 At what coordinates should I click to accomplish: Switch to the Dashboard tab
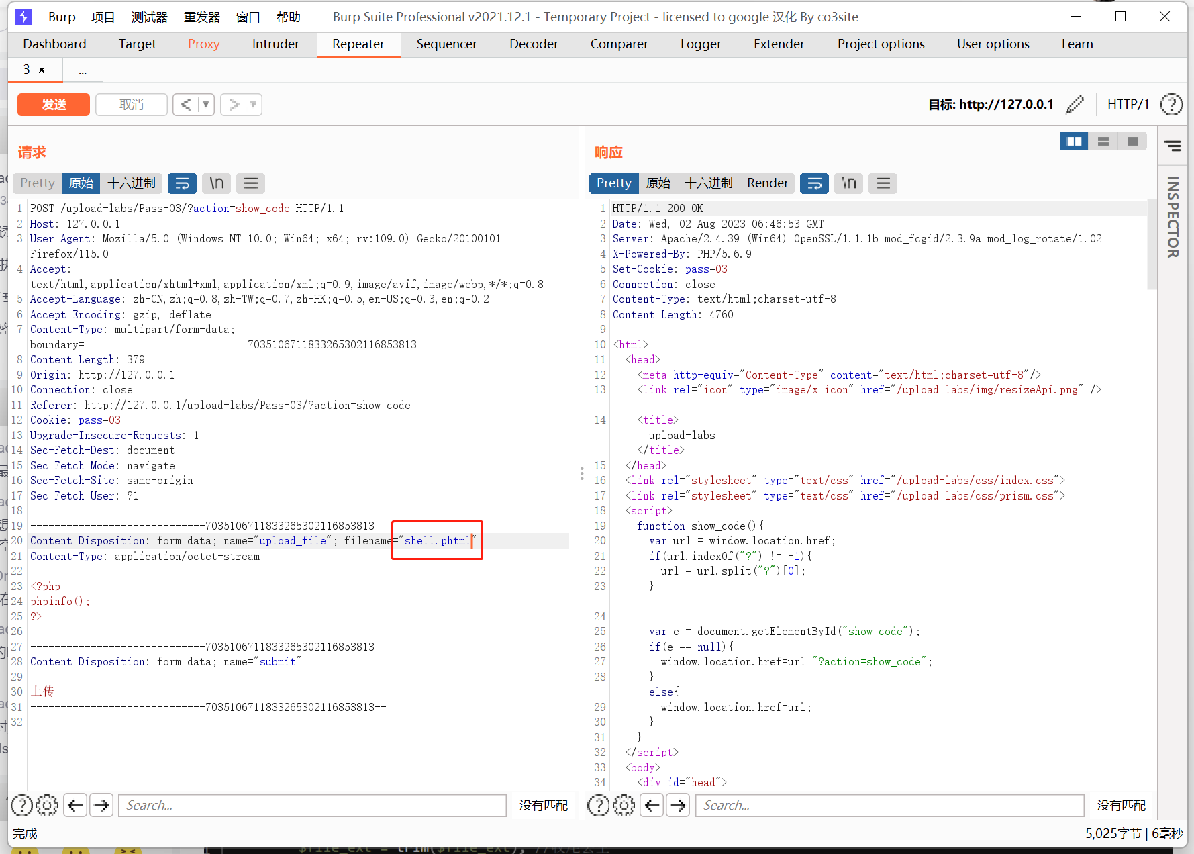tap(54, 44)
